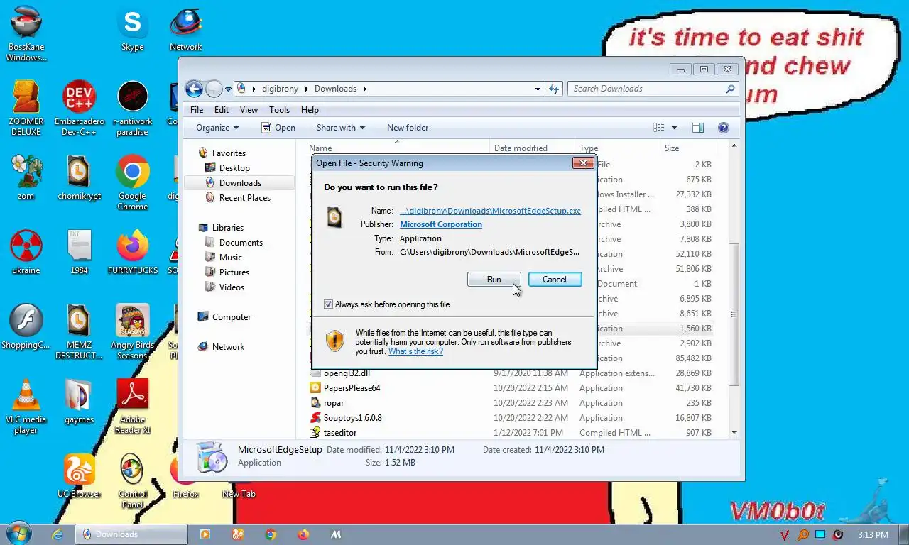This screenshot has height=545, width=909.
Task: Open the Skype desktop icon
Action: click(132, 30)
